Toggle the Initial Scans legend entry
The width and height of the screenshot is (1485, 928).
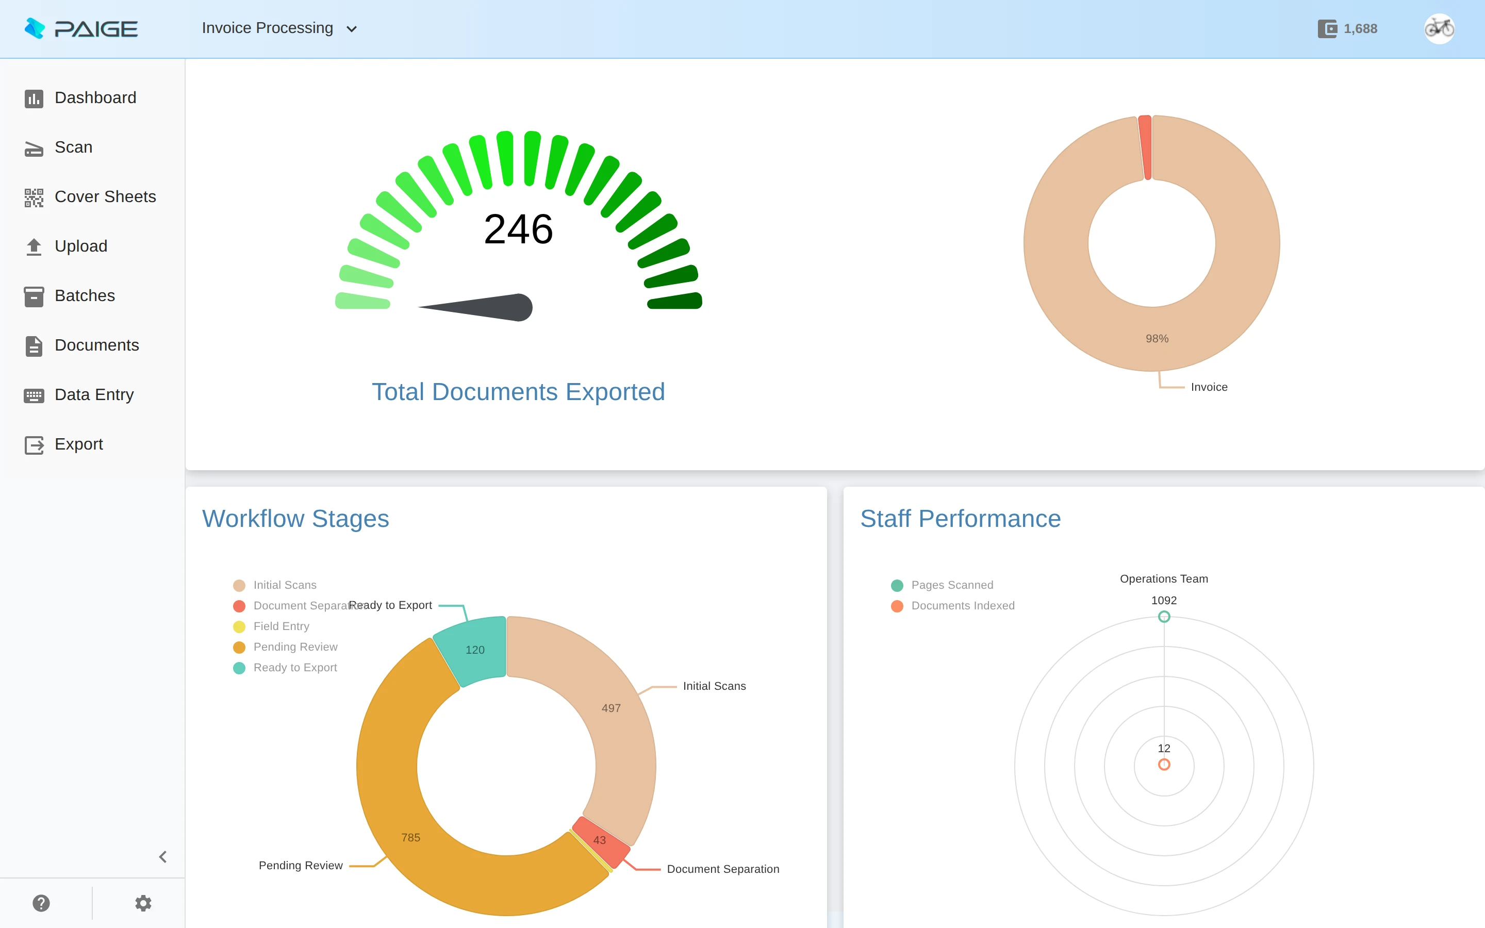(x=275, y=585)
